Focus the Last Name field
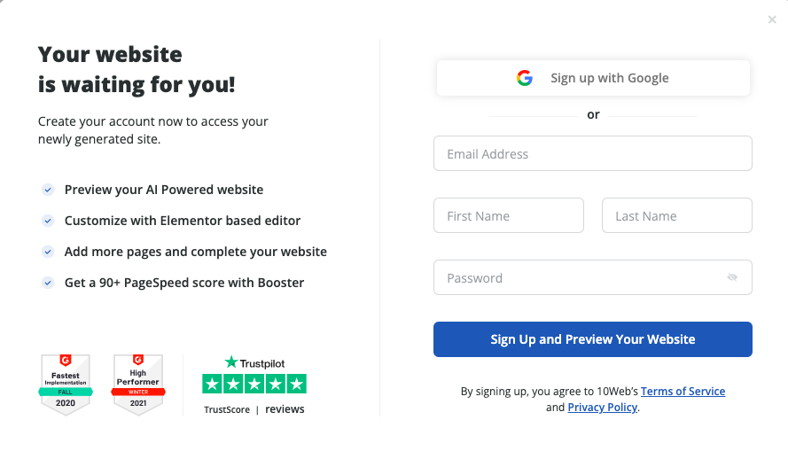This screenshot has width=788, height=451. pos(677,215)
